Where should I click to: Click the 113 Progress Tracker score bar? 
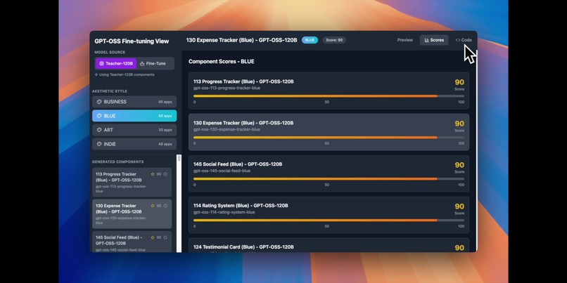point(329,96)
